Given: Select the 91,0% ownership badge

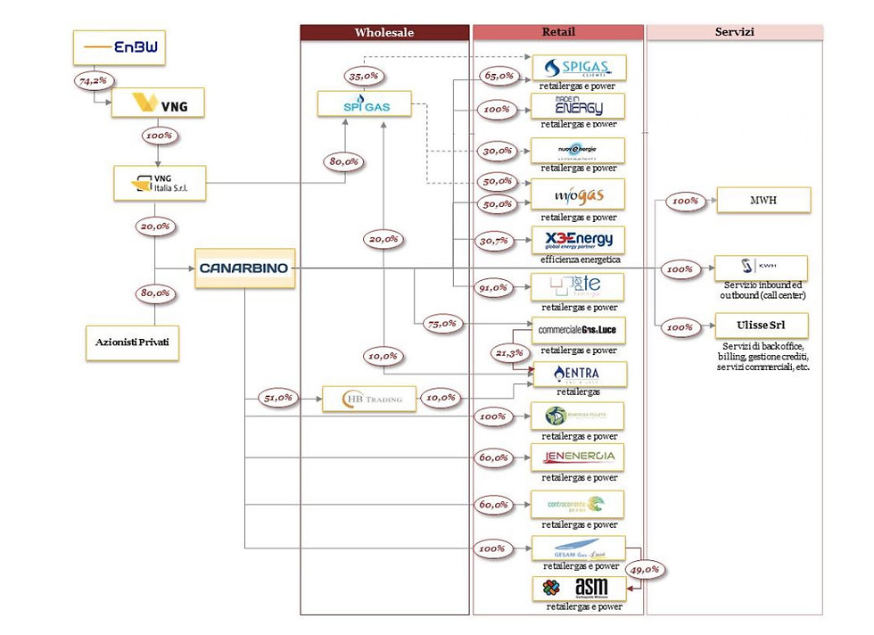Looking at the screenshot, I should (x=493, y=288).
